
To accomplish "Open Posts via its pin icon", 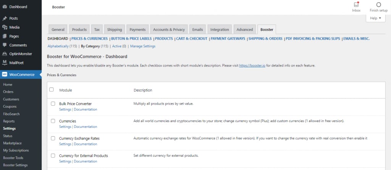I will (x=5, y=18).
